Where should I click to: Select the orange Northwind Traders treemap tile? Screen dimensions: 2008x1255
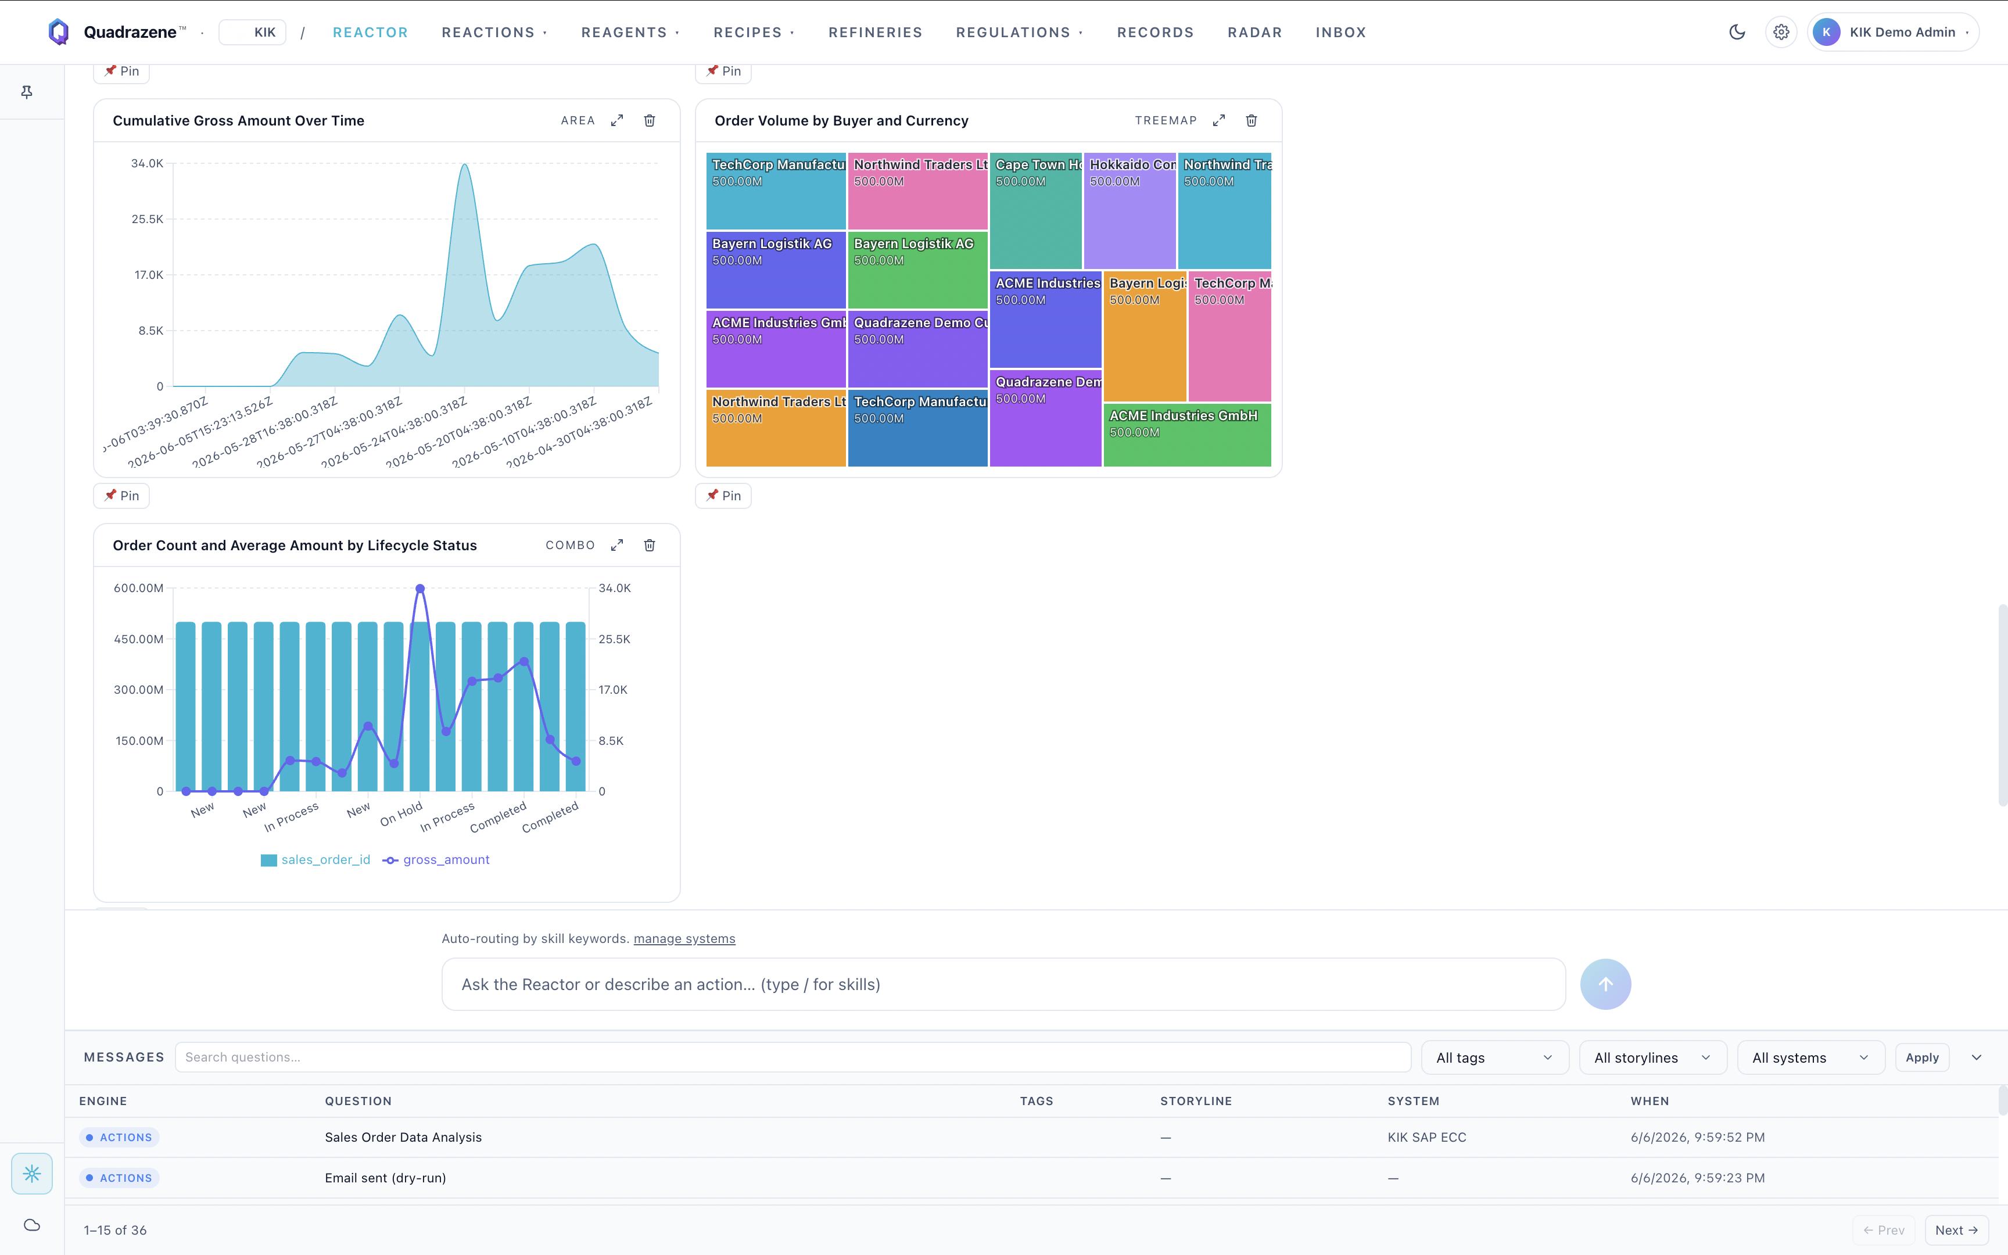point(776,428)
